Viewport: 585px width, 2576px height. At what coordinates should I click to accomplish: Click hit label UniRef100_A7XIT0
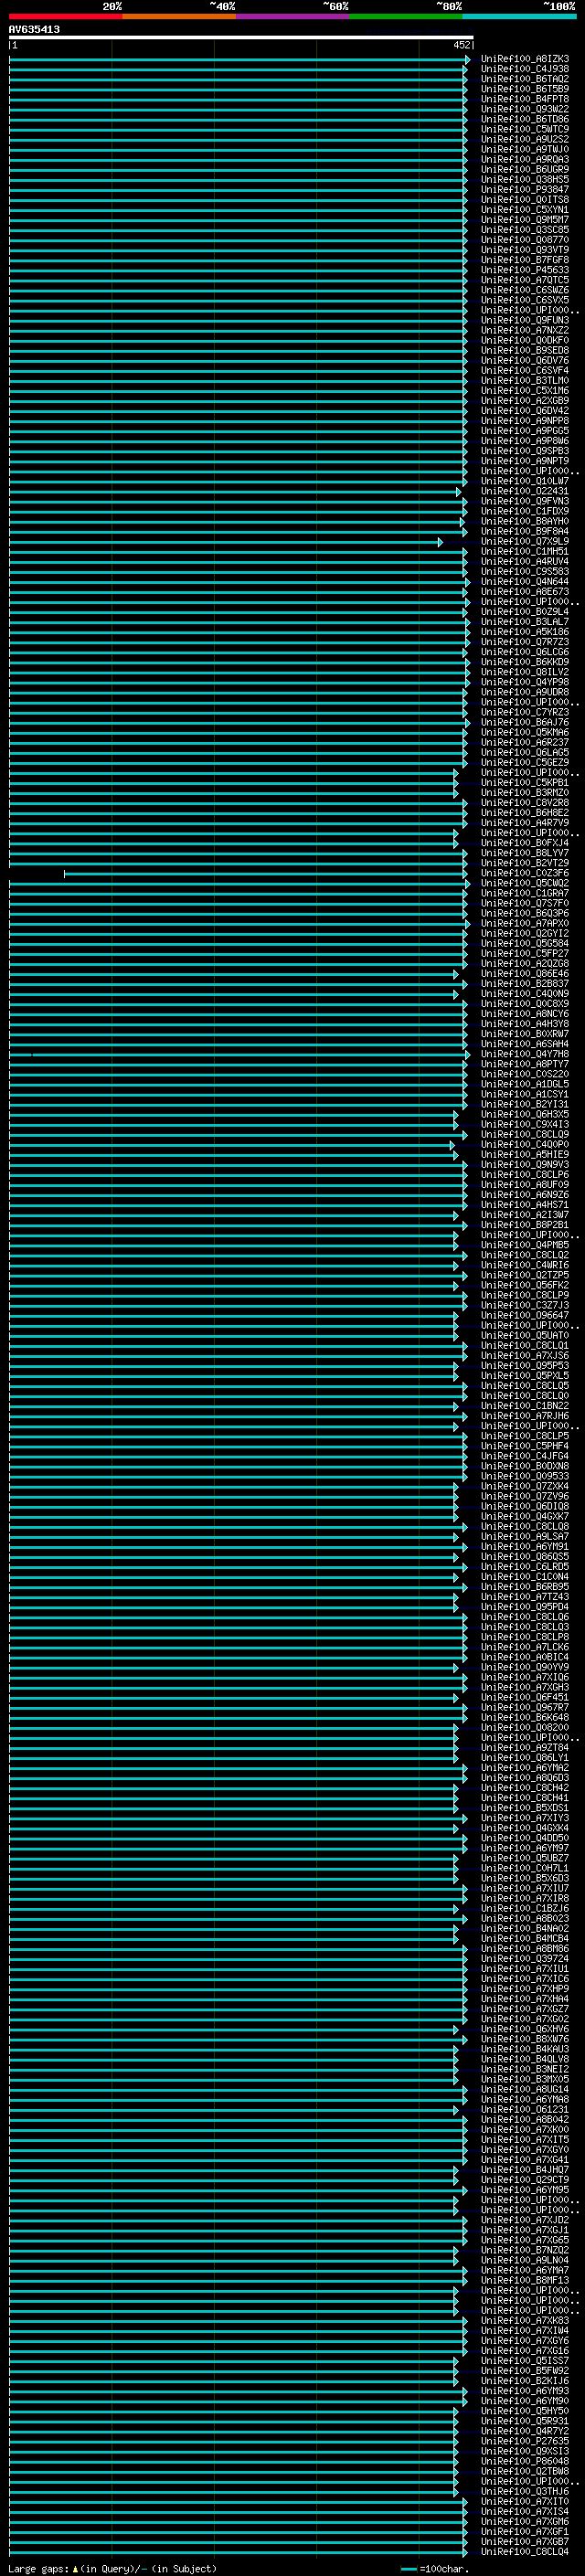click(524, 2501)
